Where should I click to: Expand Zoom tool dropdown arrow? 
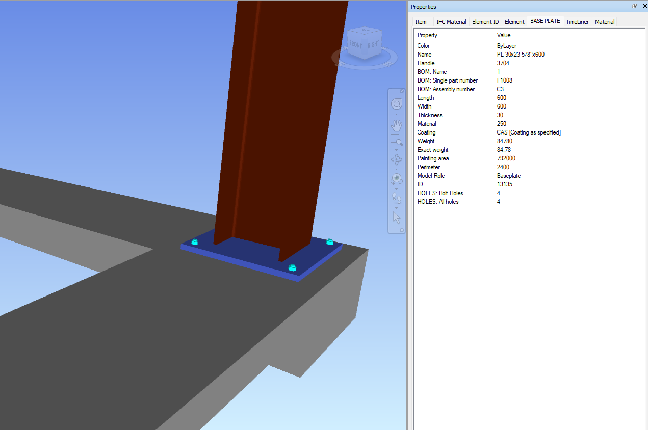coord(396,149)
